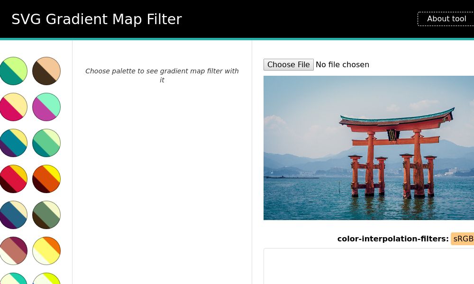Open the About tool panel
The width and height of the screenshot is (474, 284).
[x=446, y=19]
